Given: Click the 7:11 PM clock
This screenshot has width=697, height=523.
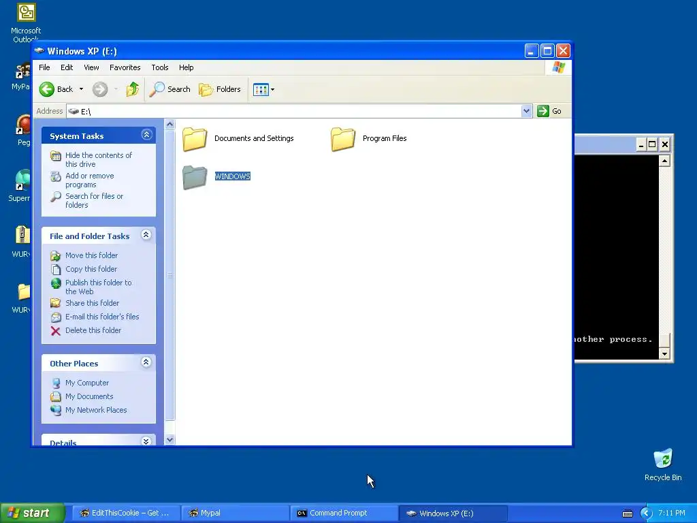Looking at the screenshot, I should coord(672,513).
